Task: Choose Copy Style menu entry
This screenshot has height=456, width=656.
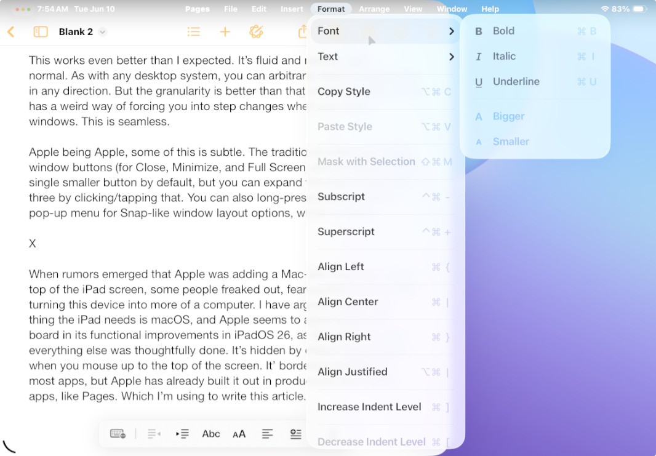Action: 344,92
